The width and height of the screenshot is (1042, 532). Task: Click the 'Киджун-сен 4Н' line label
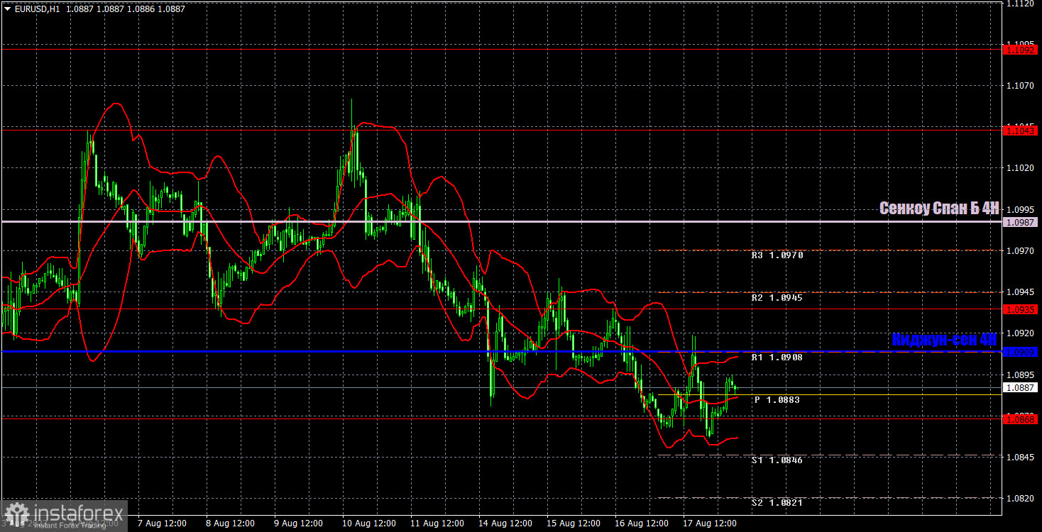pos(945,339)
